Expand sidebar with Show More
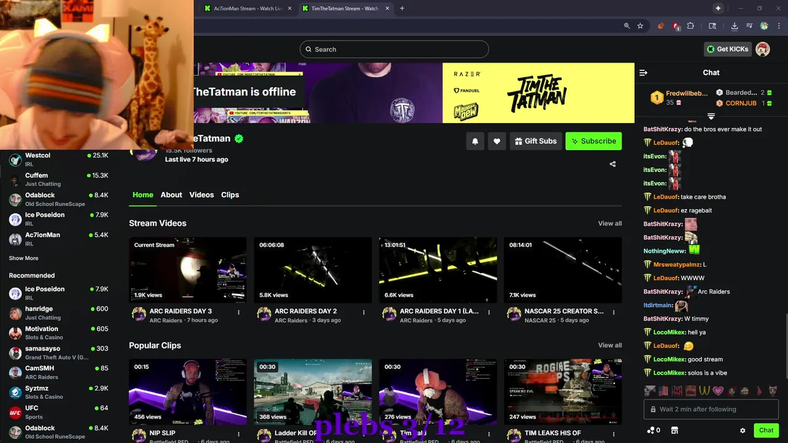Screen dimensions: 788x443 [x=23, y=258]
